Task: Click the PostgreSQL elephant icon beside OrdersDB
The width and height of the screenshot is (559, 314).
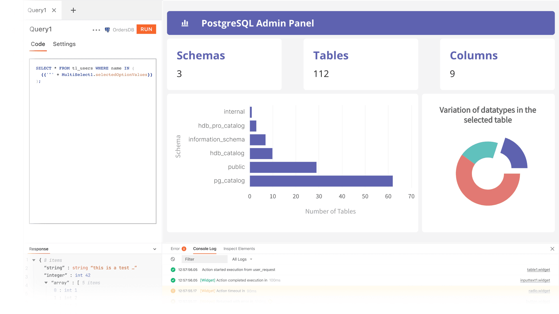Action: pyautogui.click(x=107, y=30)
